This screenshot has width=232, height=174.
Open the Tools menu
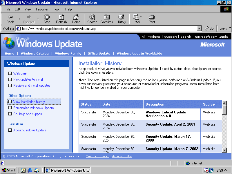tap(57, 9)
